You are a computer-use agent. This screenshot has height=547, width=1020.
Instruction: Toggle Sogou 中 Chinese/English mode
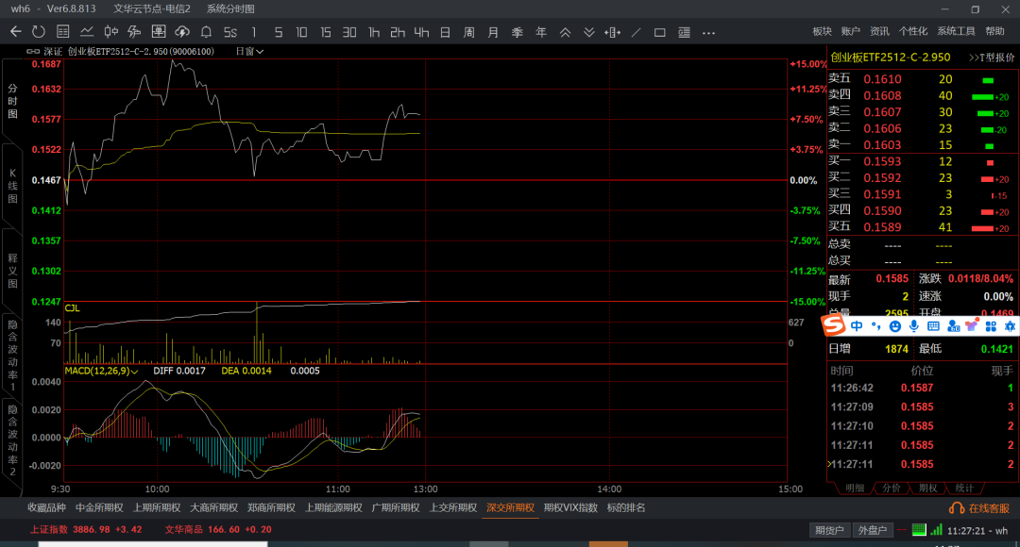coord(857,326)
